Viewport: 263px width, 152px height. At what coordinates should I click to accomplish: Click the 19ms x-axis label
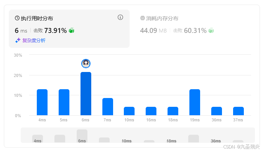tap(195, 120)
